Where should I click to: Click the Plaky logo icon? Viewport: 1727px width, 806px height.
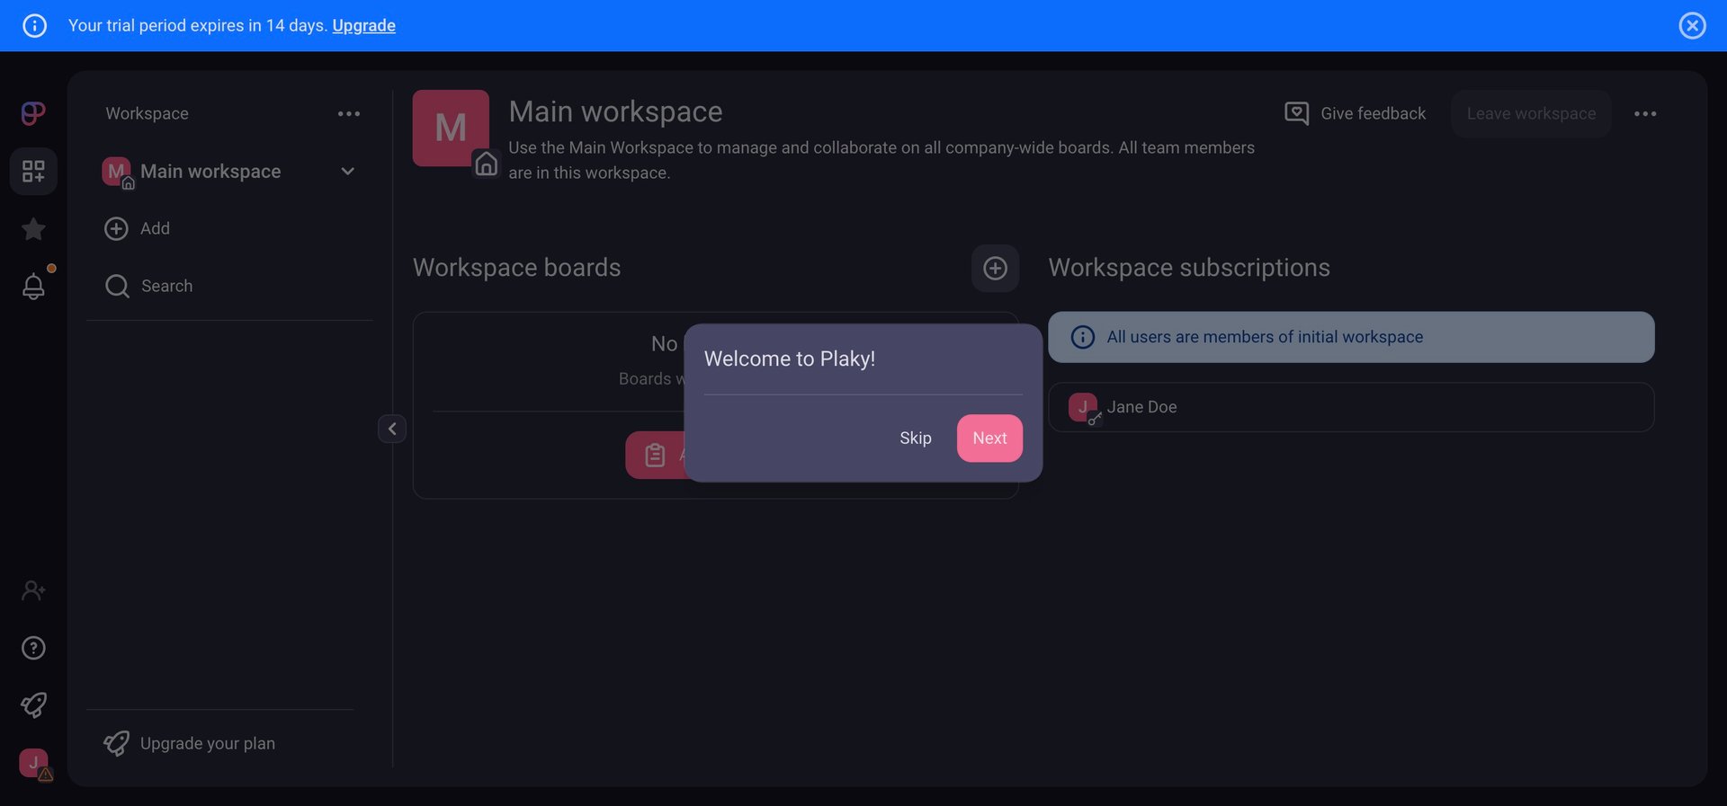pyautogui.click(x=33, y=113)
